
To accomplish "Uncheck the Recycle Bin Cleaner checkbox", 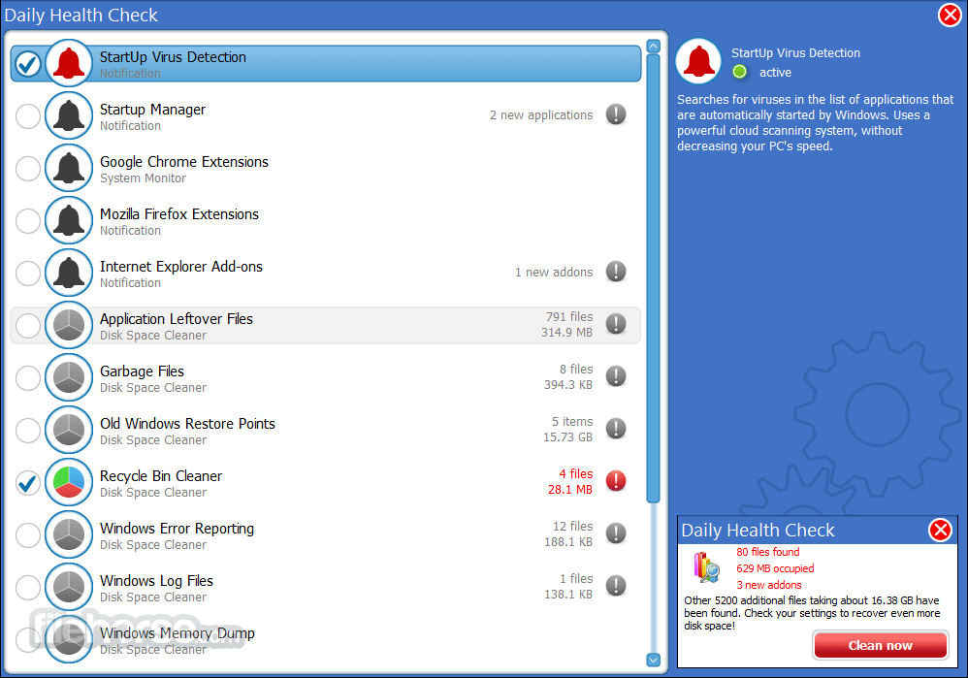I will pyautogui.click(x=28, y=483).
